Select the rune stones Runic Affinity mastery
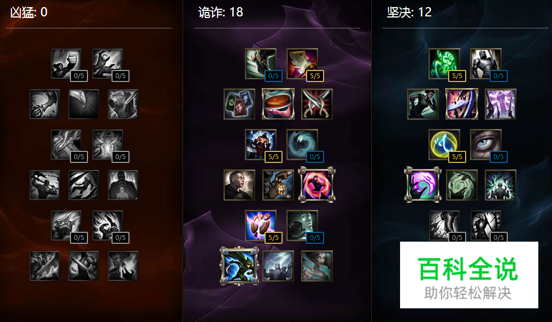 239,104
